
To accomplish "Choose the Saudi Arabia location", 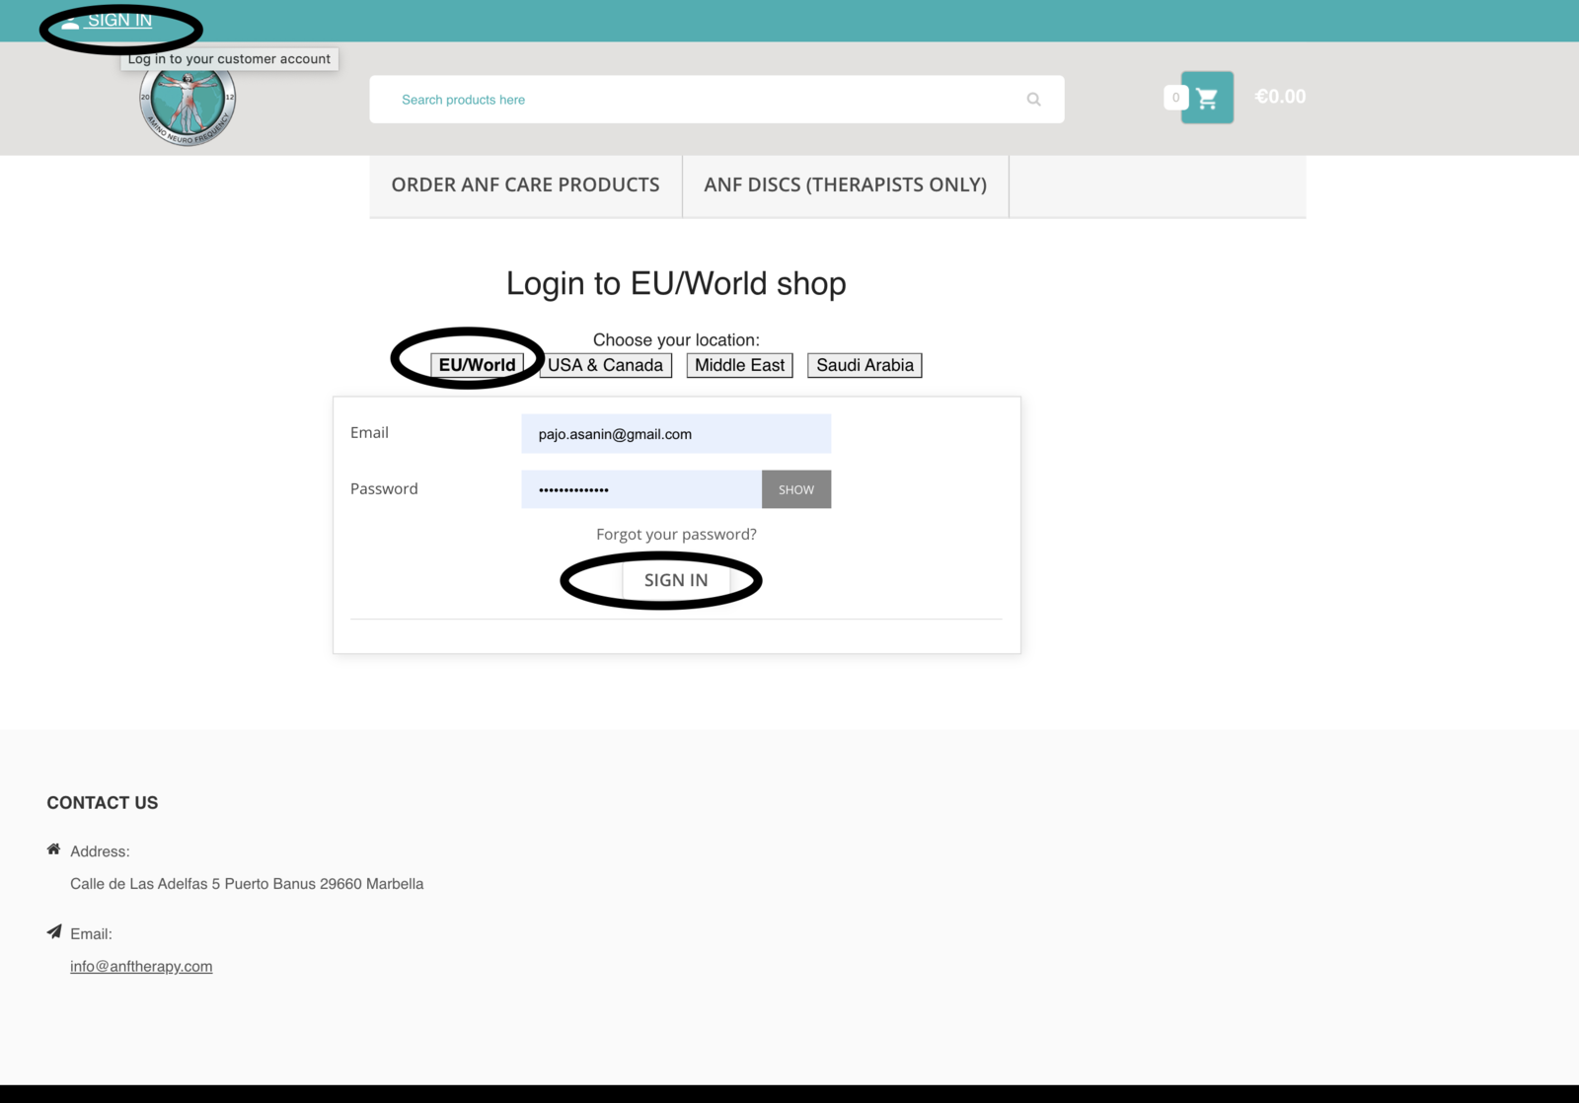I will coord(865,365).
